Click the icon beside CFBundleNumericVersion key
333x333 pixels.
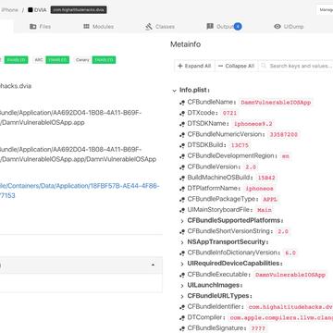[x=182, y=135]
